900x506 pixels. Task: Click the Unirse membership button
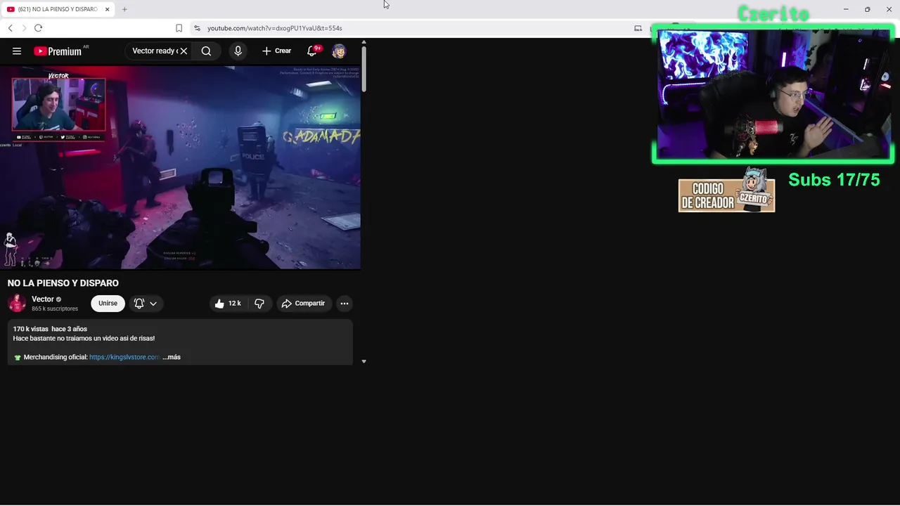click(x=108, y=303)
